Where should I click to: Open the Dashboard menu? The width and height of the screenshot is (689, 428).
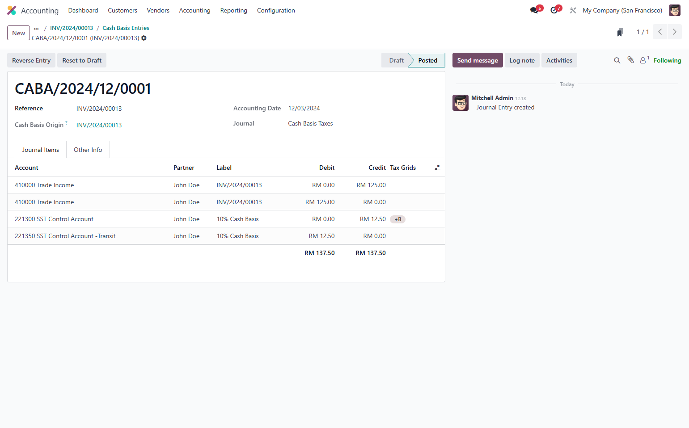(83, 10)
